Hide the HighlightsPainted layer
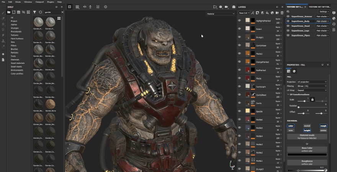Screen dimensions: 337x172 tap(239, 21)
